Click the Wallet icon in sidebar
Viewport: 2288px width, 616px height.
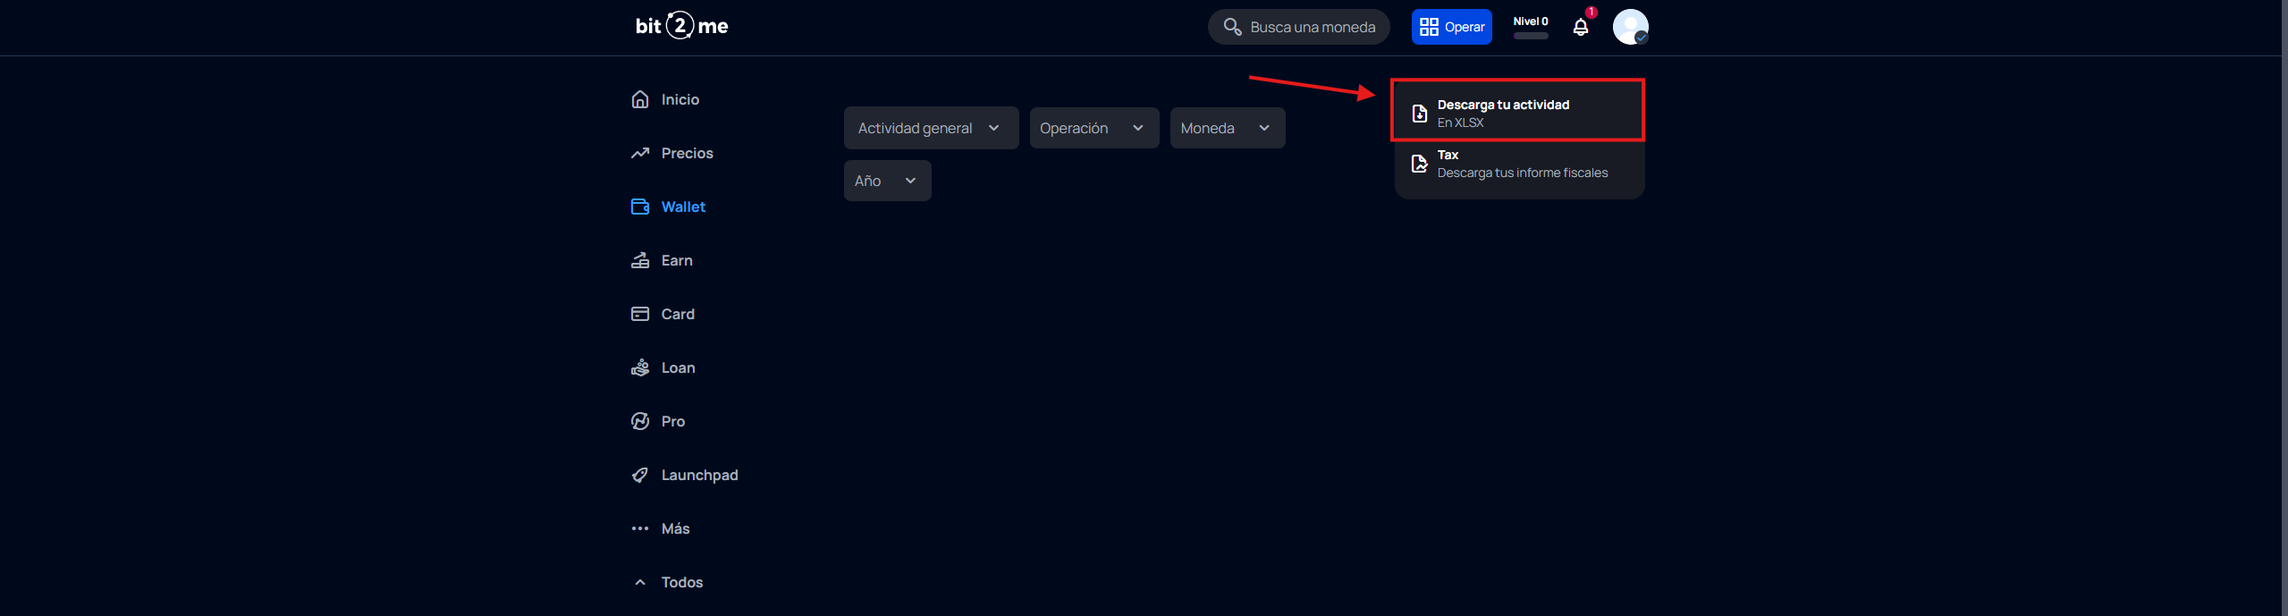(x=640, y=207)
